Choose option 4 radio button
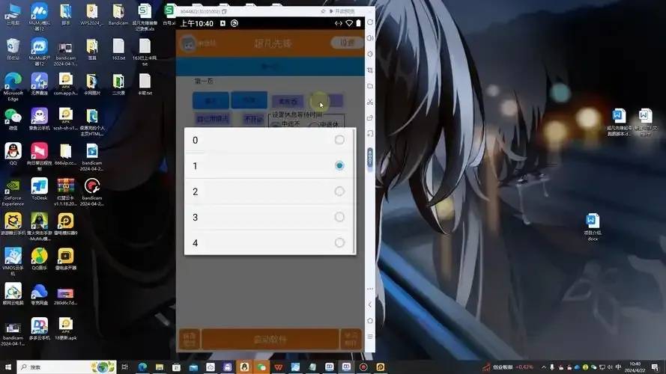 point(270,243)
